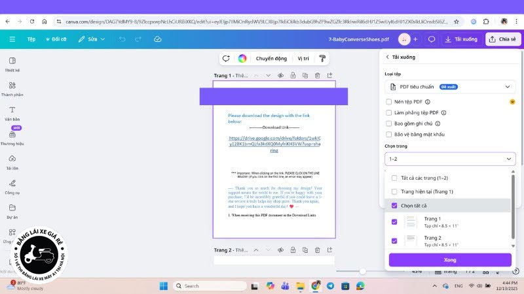Enable the Nén tệp PDF checkbox

pyautogui.click(x=389, y=102)
